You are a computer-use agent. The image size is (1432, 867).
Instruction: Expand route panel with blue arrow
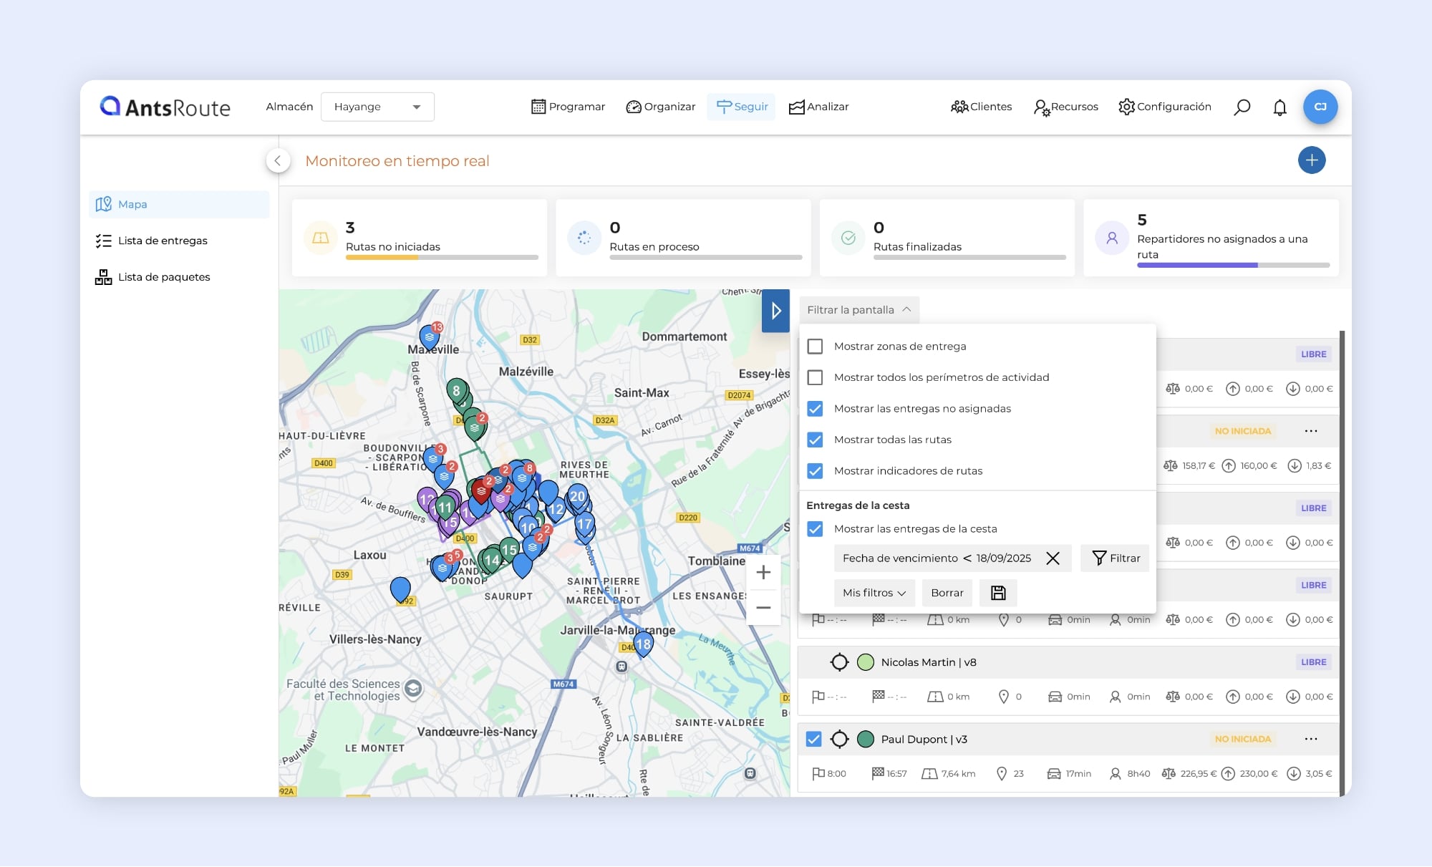pyautogui.click(x=775, y=311)
